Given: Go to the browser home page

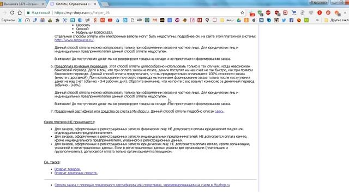Looking at the screenshot, I should pyautogui.click(x=20, y=13).
